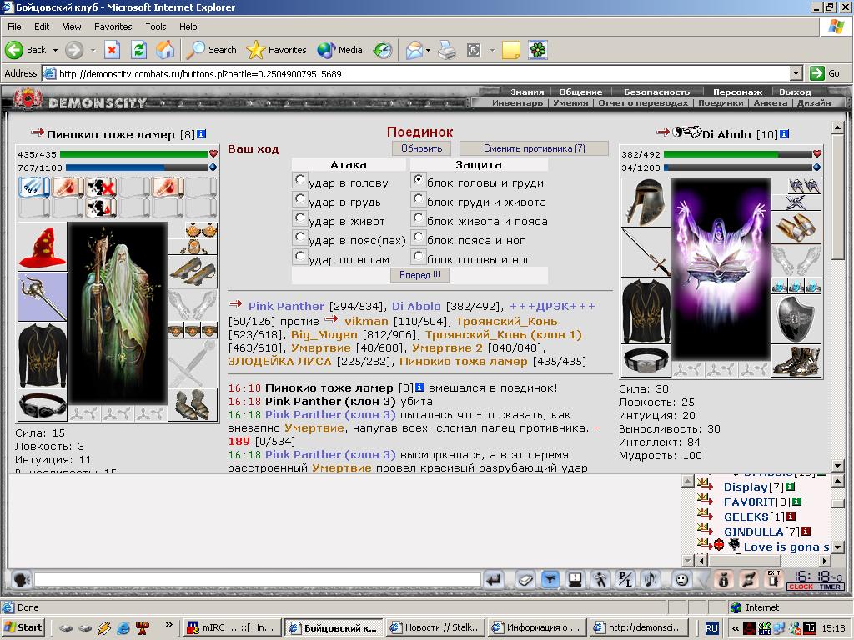The image size is (854, 640).
Task: Open the File menu
Action: (x=14, y=27)
